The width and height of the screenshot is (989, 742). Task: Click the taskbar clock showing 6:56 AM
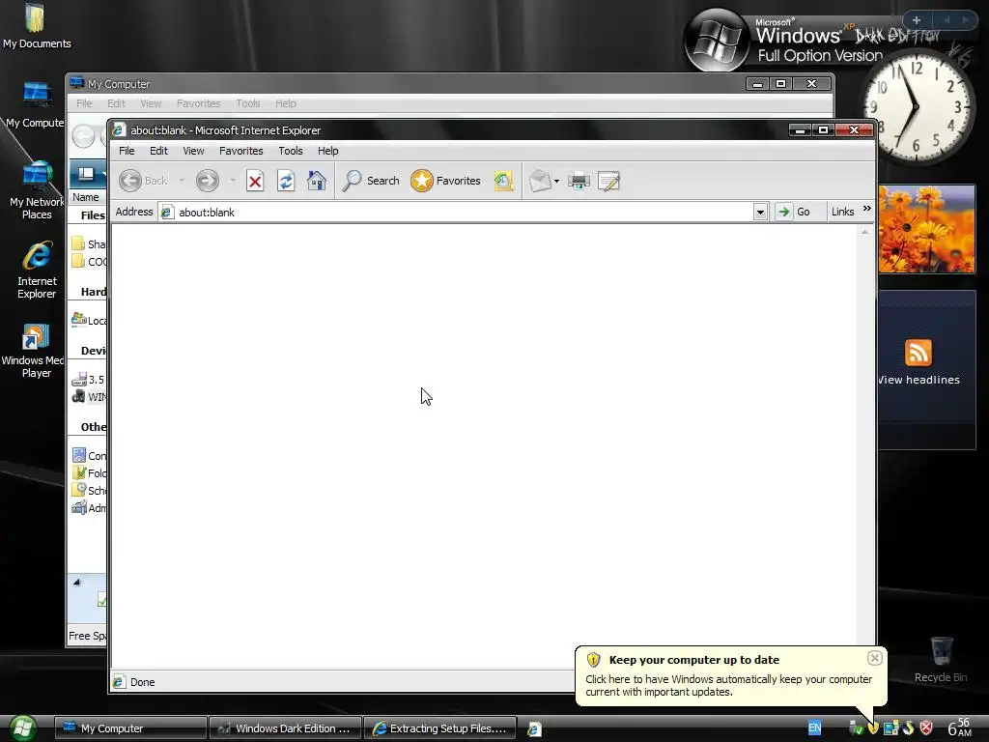pos(959,728)
